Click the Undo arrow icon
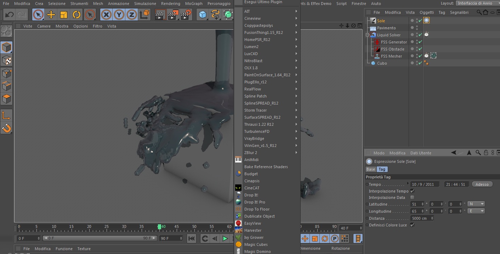 9,15
